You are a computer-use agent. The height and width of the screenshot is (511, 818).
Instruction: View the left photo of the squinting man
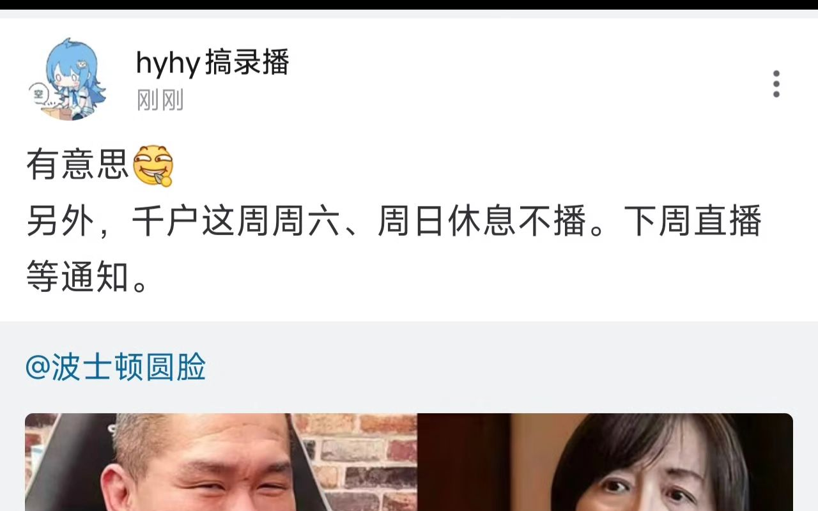pyautogui.click(x=221, y=462)
